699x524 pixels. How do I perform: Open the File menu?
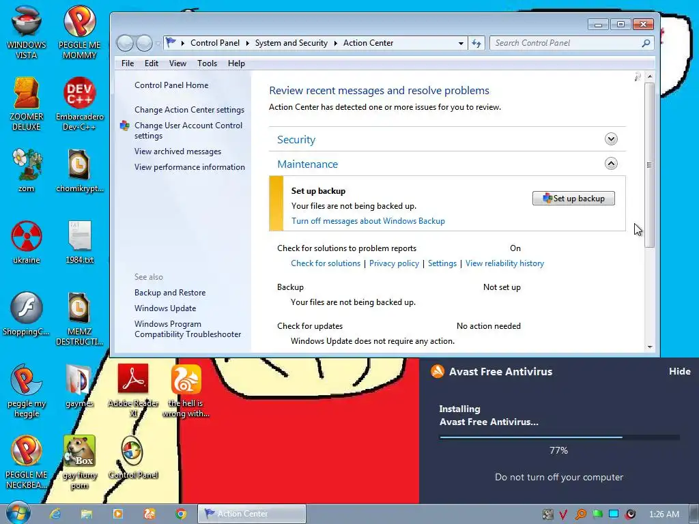tap(128, 63)
